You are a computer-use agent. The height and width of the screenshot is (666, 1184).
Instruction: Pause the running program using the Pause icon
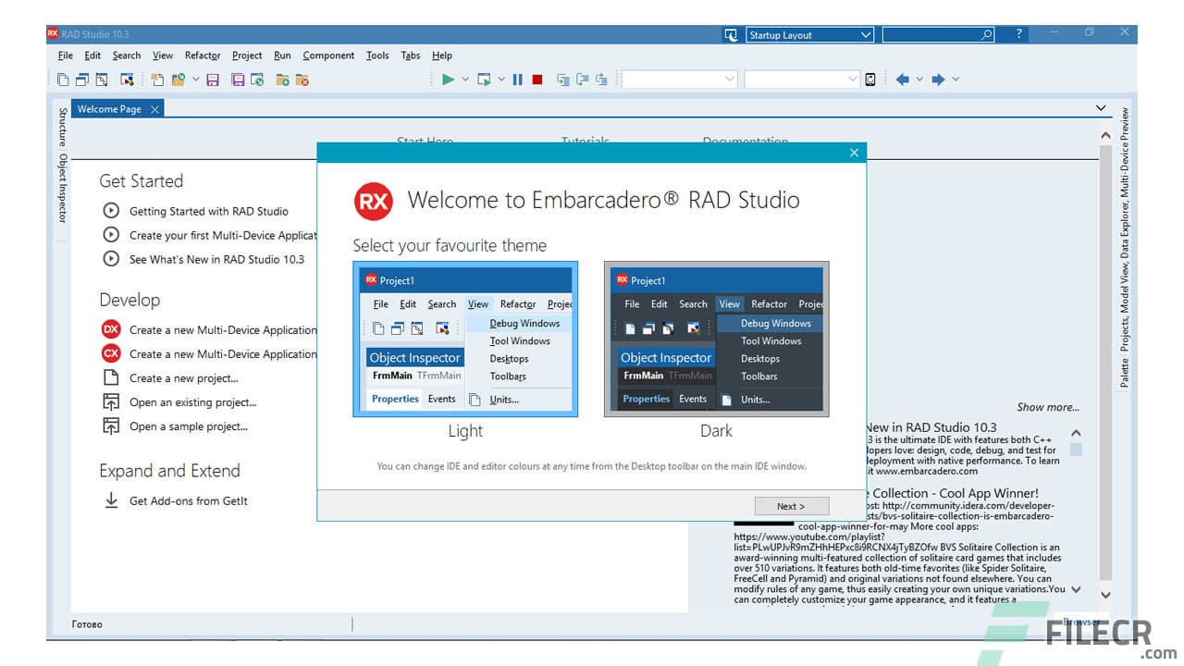pos(518,79)
